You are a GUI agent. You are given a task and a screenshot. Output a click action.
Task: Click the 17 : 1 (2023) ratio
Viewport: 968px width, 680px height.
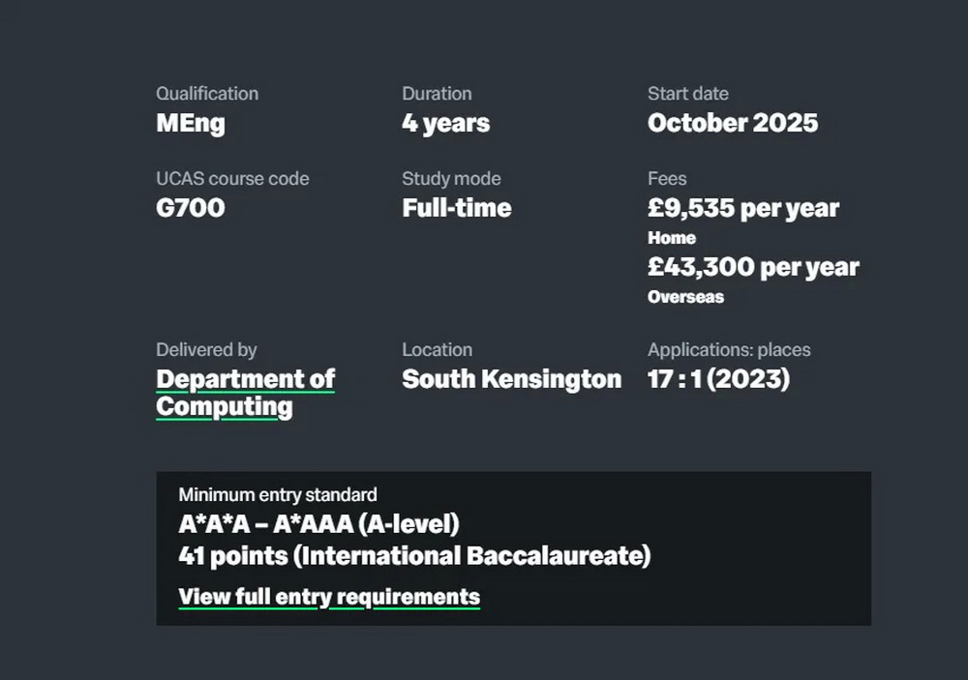coord(718,379)
